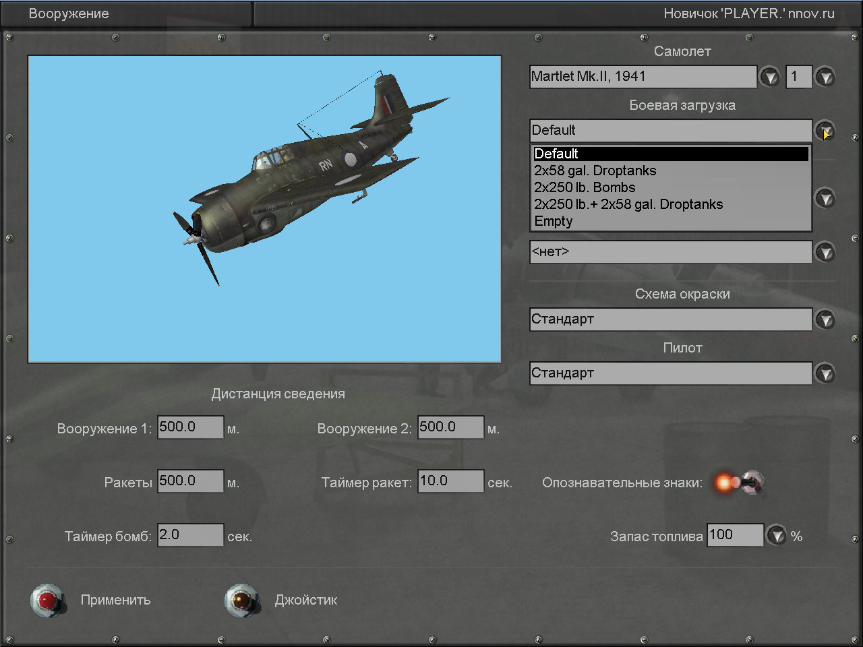Click the Запас топлива value field
Viewport: 863px width, 647px height.
[736, 535]
